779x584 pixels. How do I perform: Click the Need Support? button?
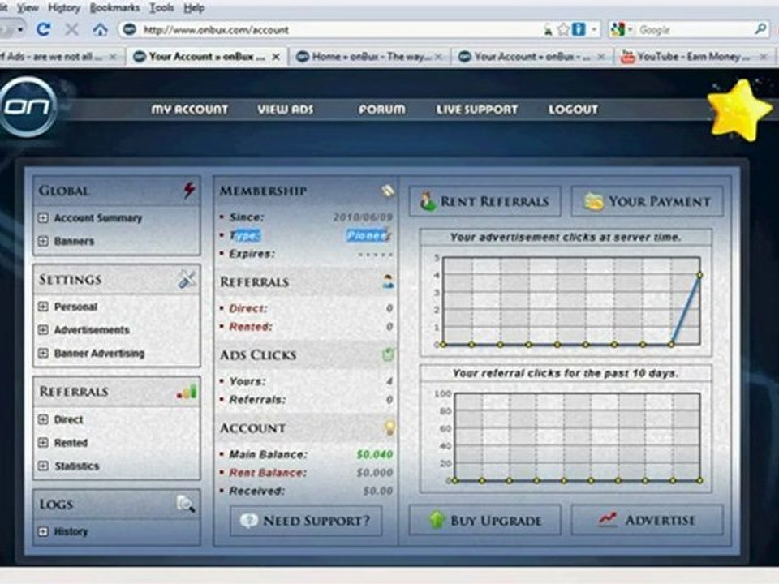(x=306, y=521)
